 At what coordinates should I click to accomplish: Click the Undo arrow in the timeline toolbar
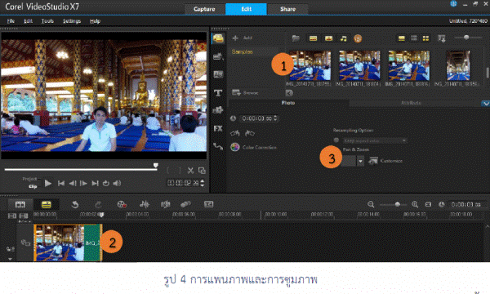coord(75,204)
